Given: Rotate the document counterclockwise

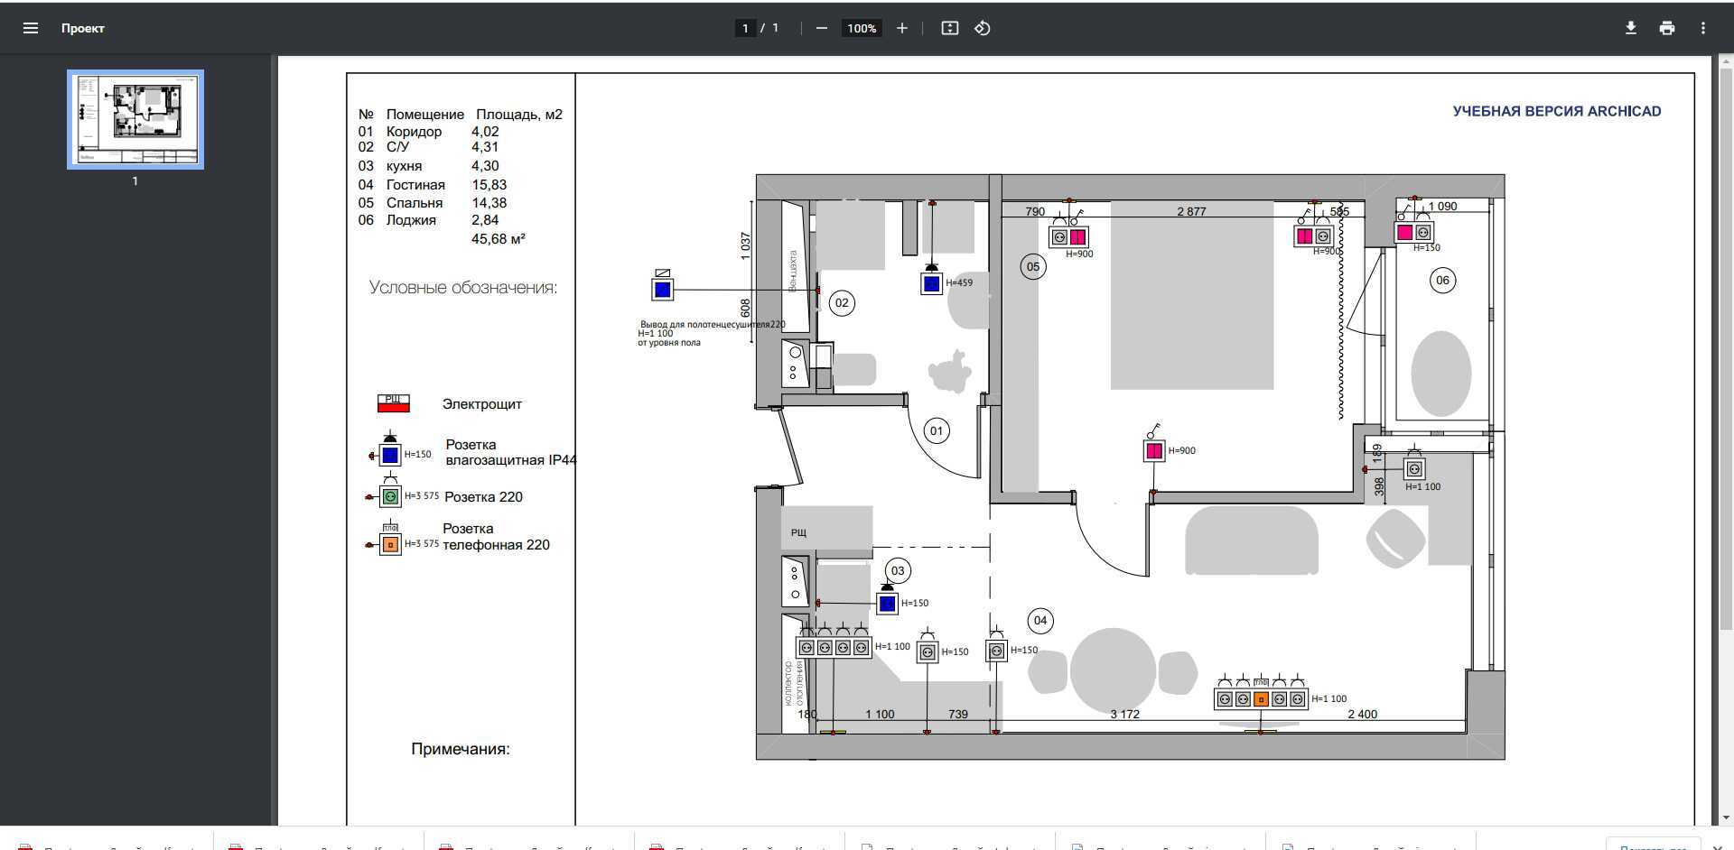Looking at the screenshot, I should 983,28.
